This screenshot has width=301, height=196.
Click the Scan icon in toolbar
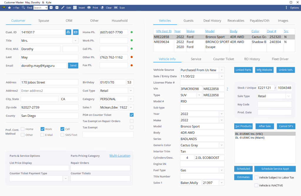[116, 8]
